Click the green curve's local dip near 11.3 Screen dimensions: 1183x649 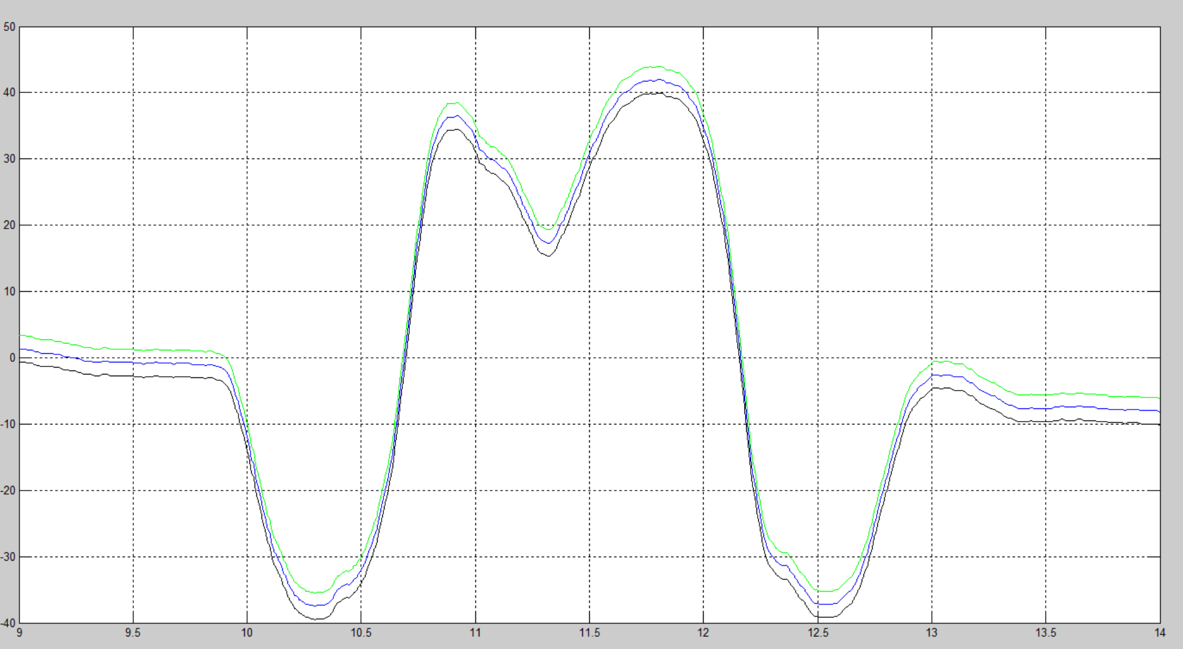[x=549, y=230]
